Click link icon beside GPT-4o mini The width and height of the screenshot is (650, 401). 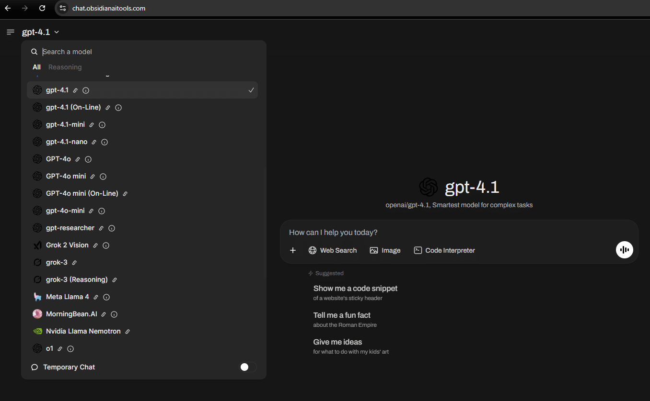point(93,177)
